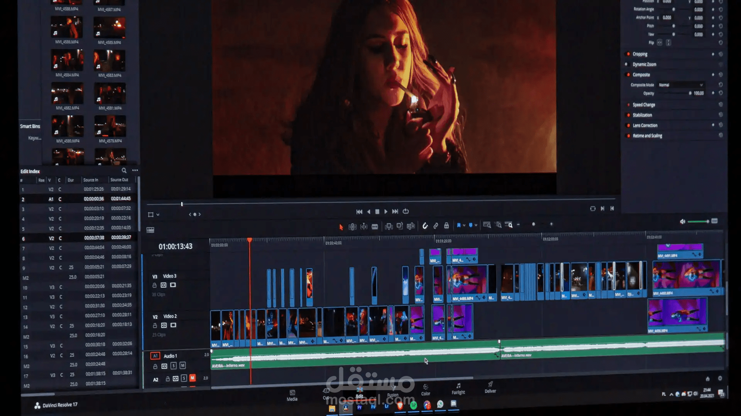Viewport: 741px width, 416px height.
Task: Zoom in timeline with plus icon
Action: pos(552,224)
